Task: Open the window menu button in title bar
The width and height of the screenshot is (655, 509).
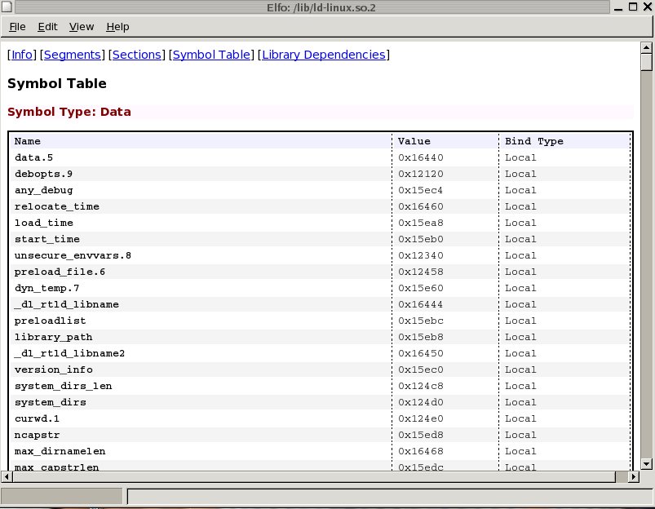Action: pyautogui.click(x=8, y=7)
